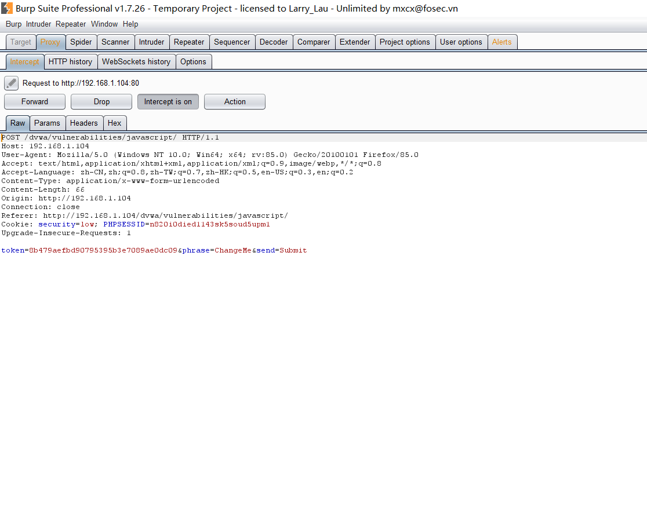
Task: Open the Alerts tab
Action: coord(501,42)
